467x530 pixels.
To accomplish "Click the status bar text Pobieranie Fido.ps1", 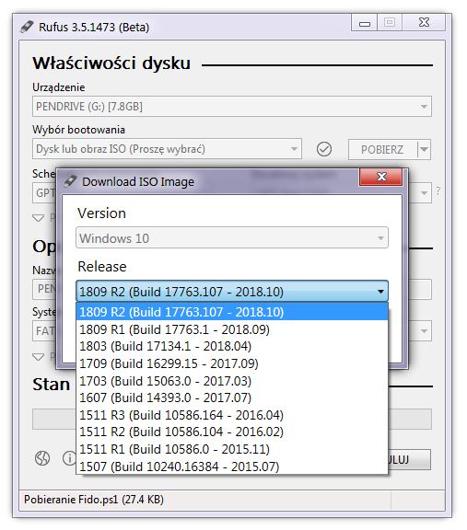I will (x=94, y=500).
